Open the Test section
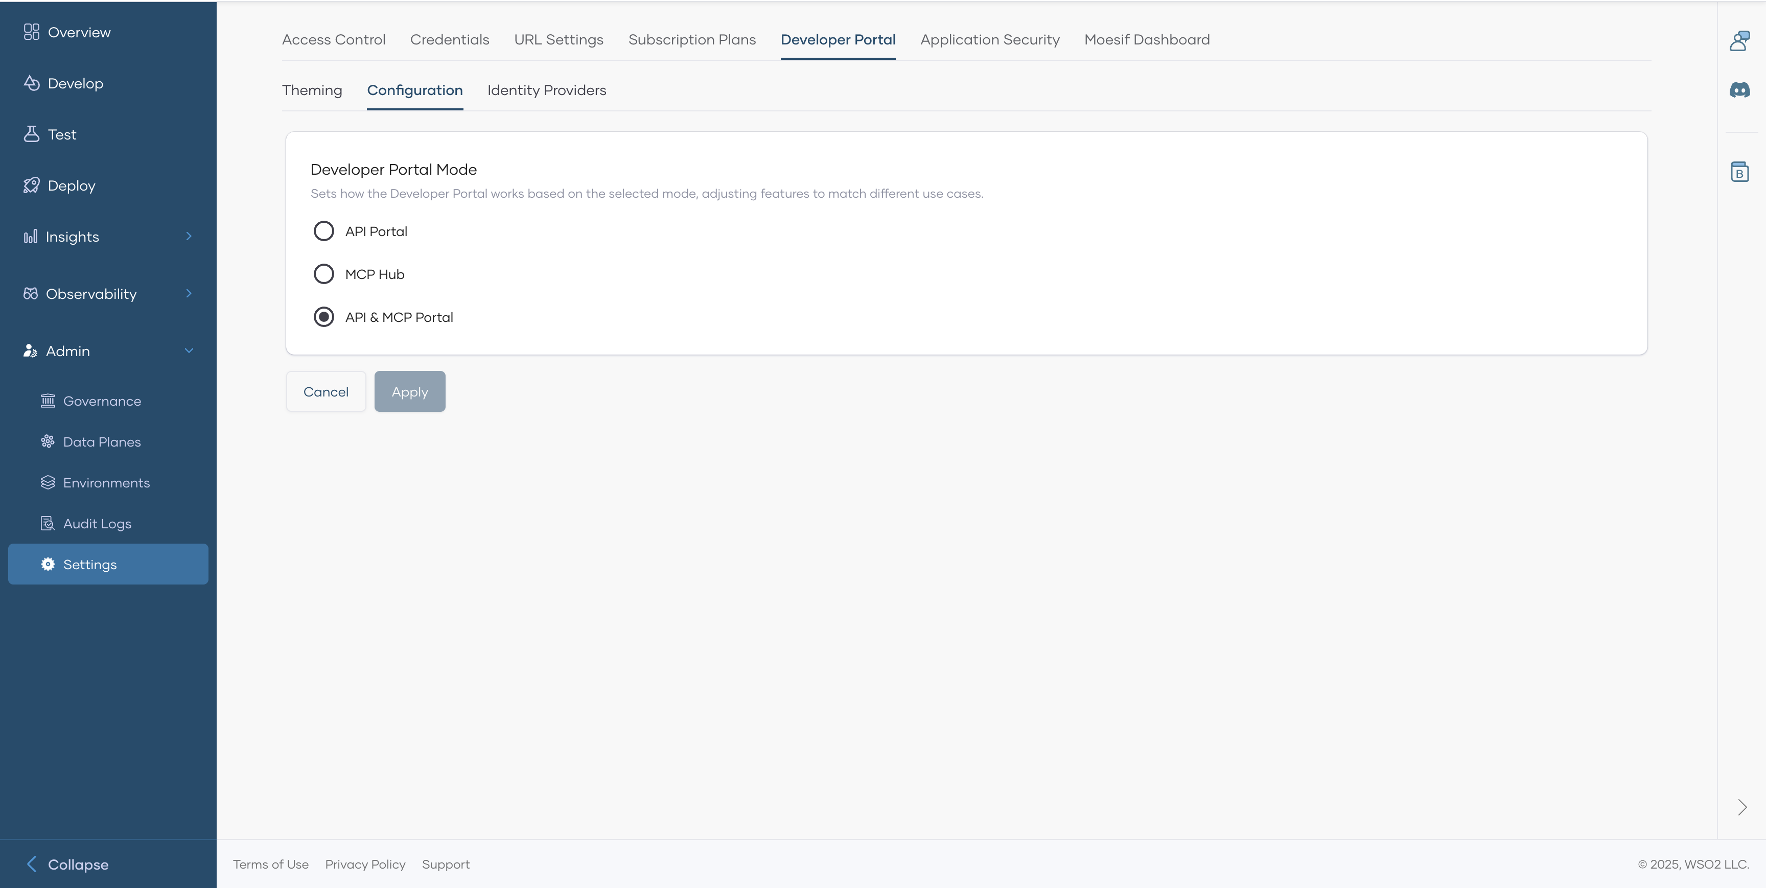Viewport: 1766px width, 888px height. (x=61, y=134)
